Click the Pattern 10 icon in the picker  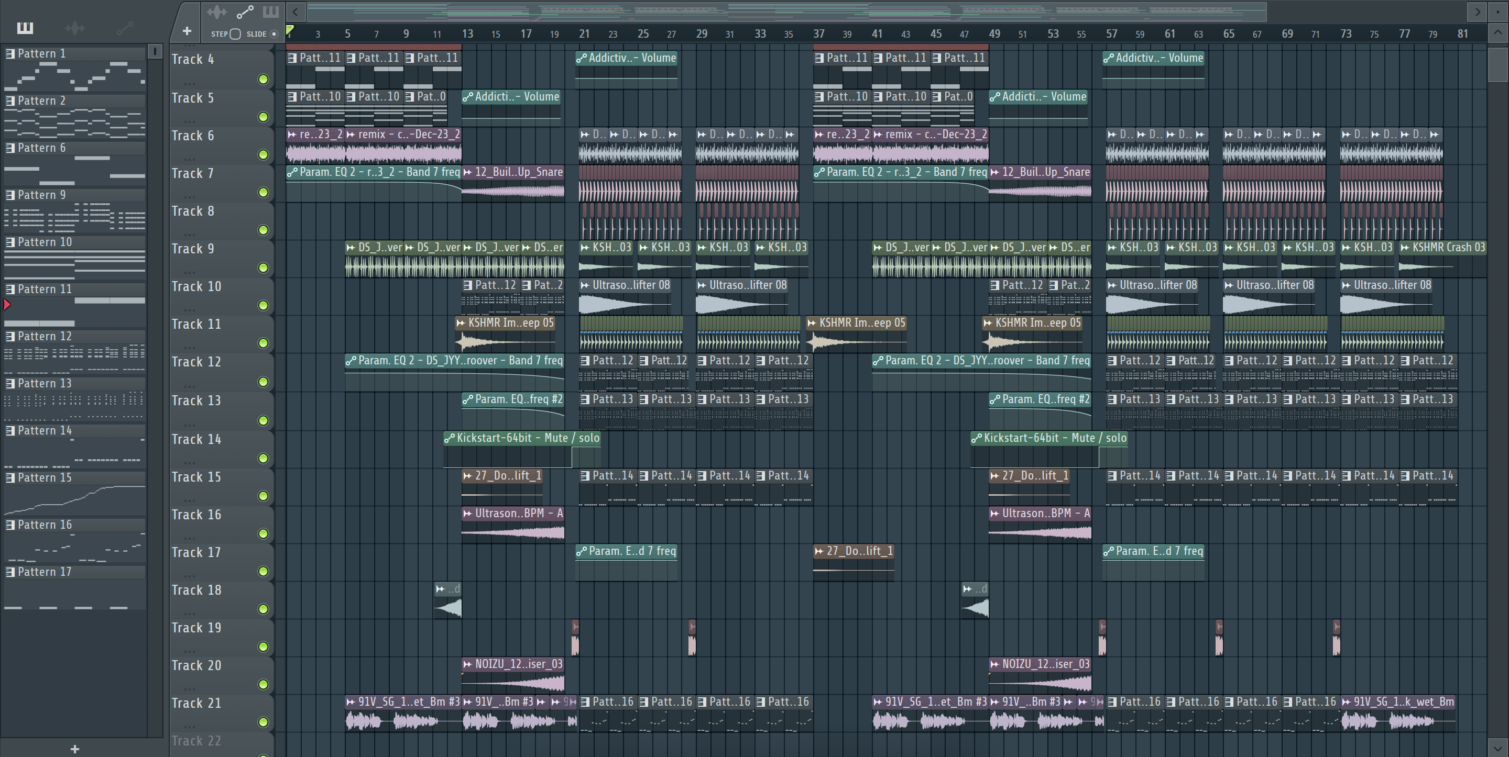10,242
